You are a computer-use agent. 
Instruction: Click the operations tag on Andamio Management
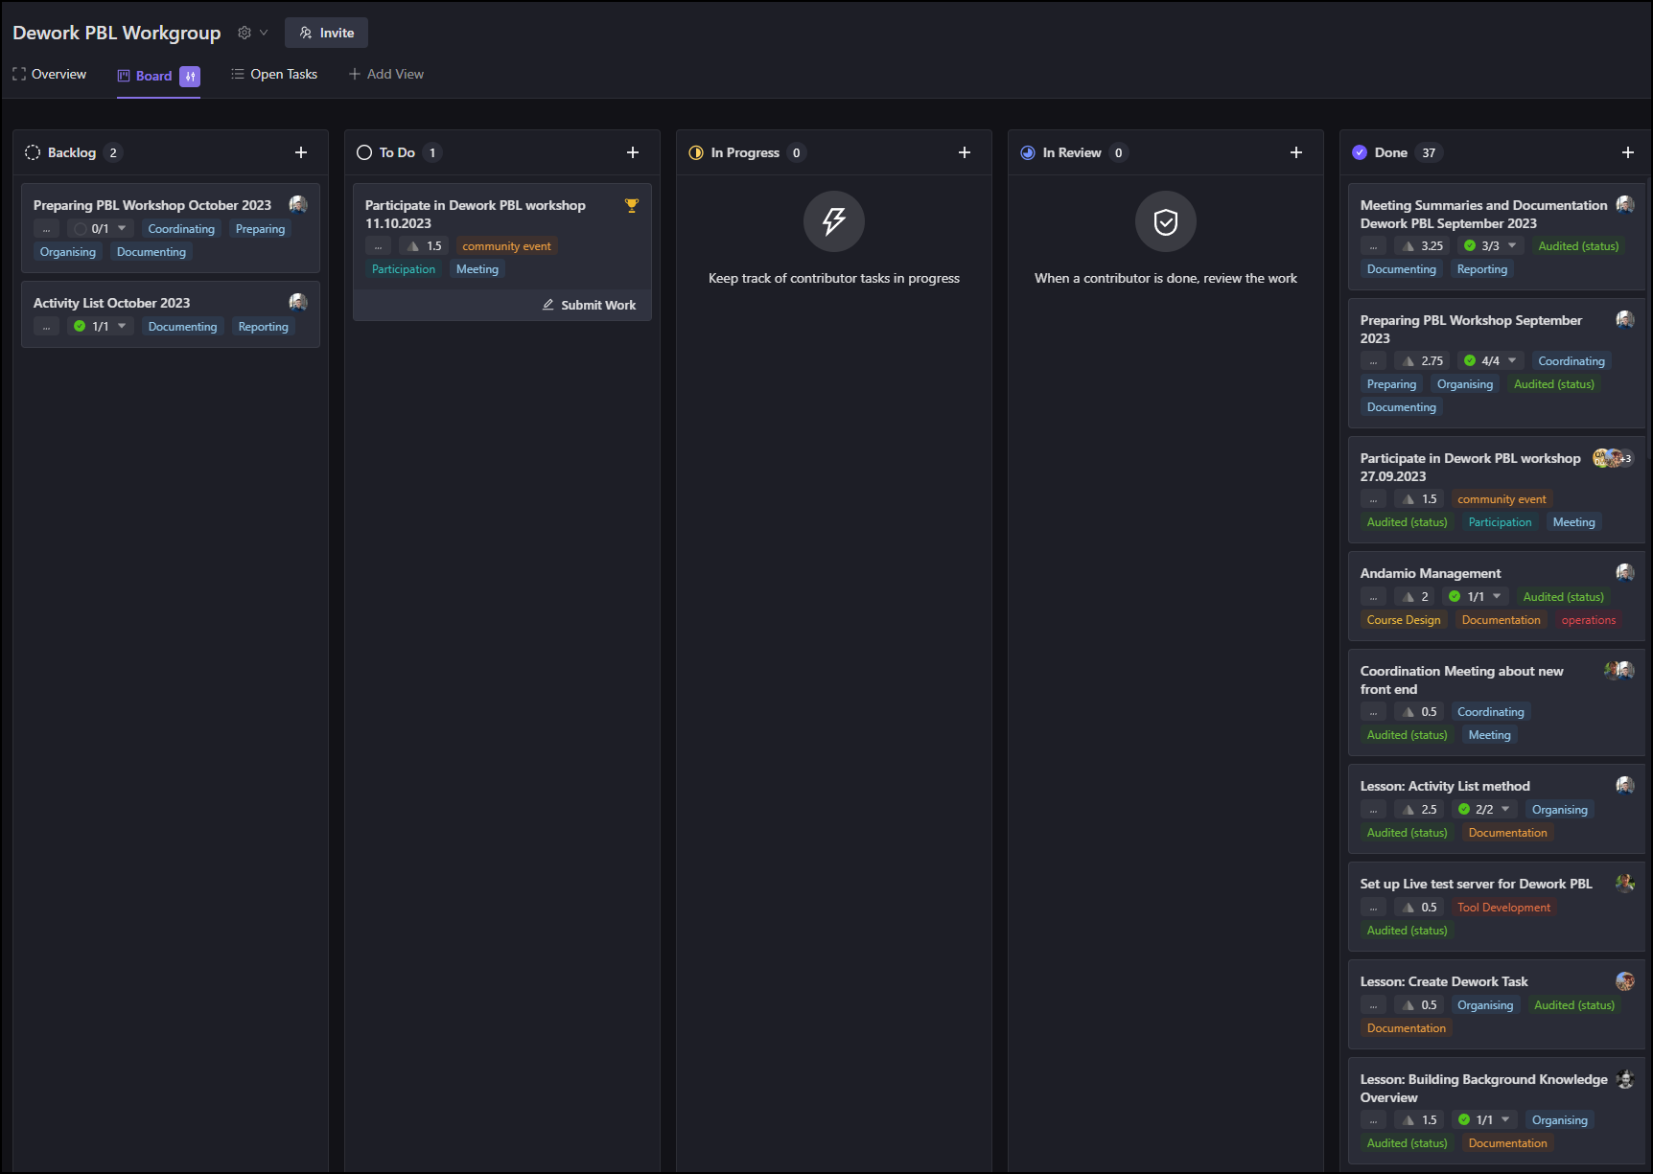pos(1588,620)
